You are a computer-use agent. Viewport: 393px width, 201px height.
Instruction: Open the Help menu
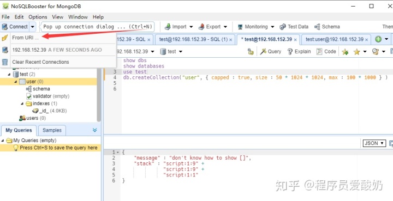click(x=98, y=17)
